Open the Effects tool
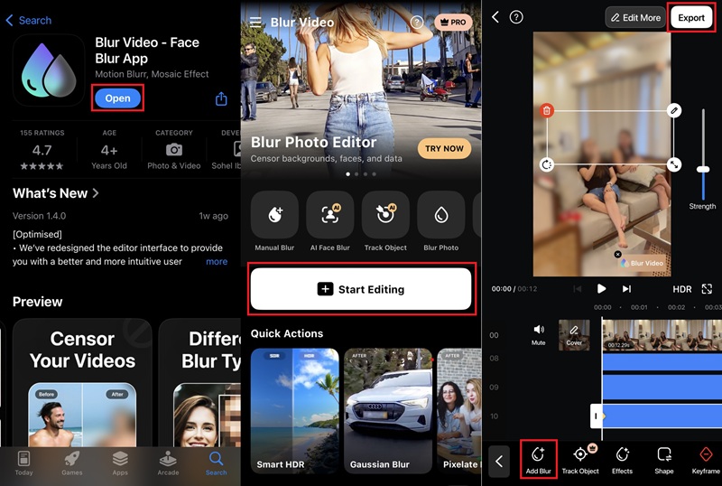722x486 pixels. pos(622,459)
